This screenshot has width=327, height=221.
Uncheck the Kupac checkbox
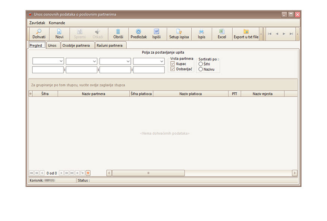click(173, 64)
